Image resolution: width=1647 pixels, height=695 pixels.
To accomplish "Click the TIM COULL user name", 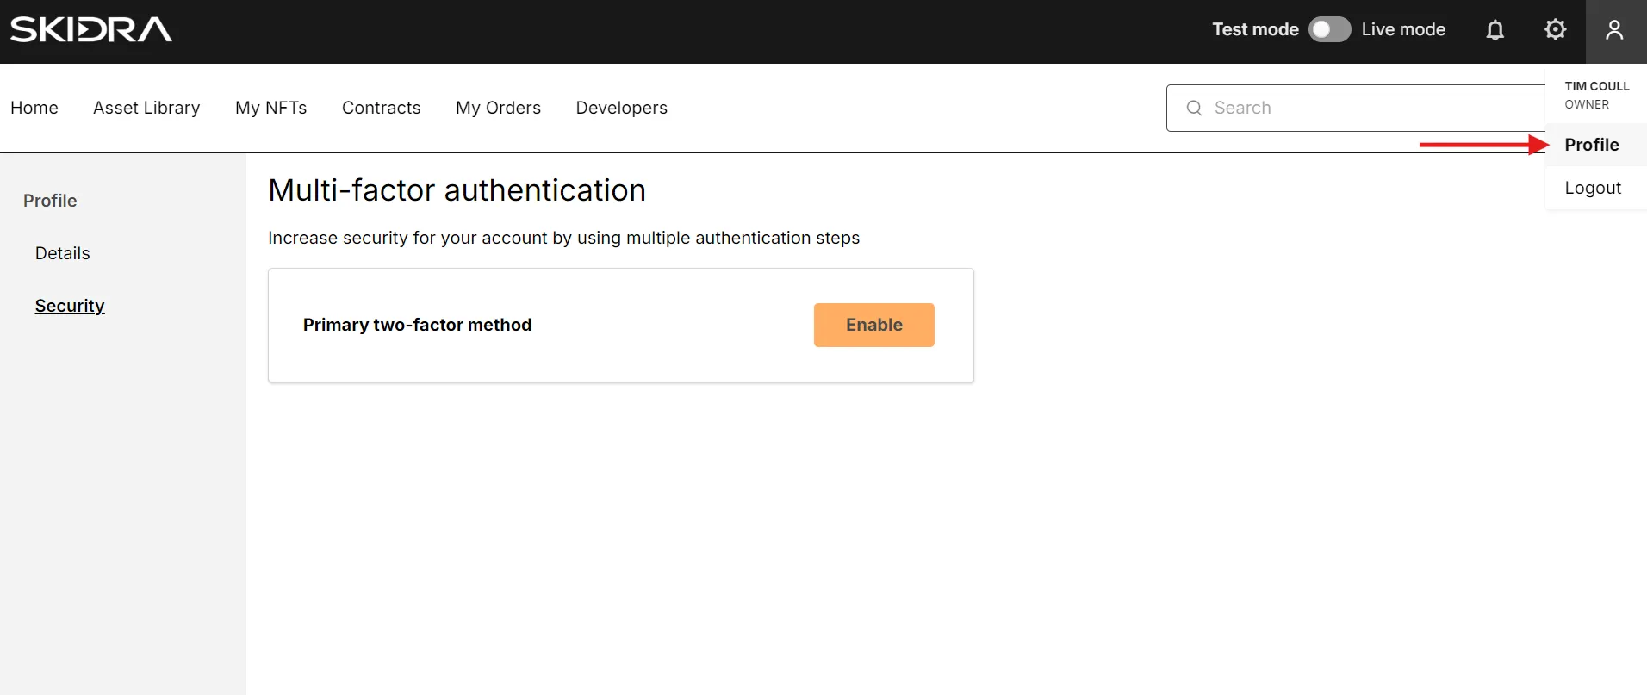I will (x=1597, y=86).
